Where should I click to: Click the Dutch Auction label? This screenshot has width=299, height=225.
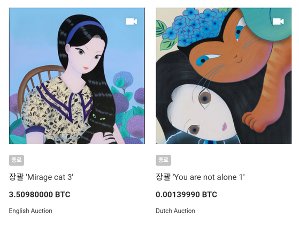click(175, 211)
